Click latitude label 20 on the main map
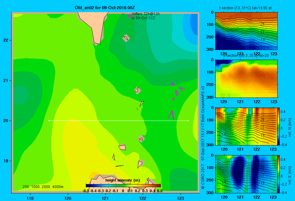 [x=6, y=121]
